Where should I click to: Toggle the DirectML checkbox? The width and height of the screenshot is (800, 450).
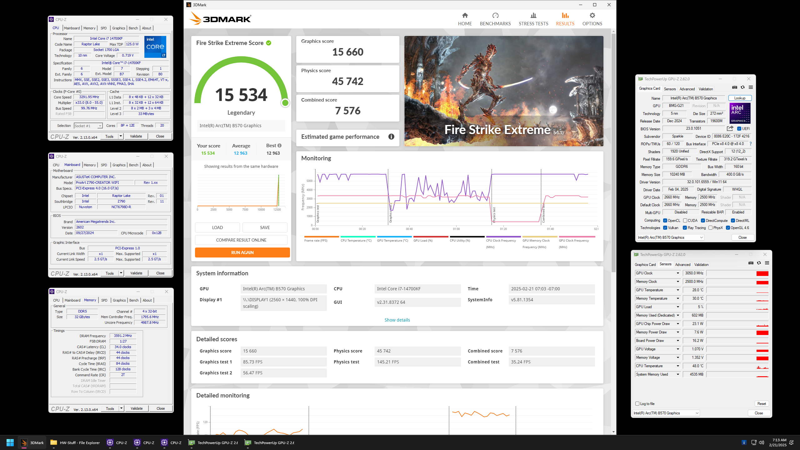[x=733, y=220]
